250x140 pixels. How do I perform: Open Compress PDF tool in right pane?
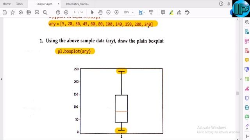[x=247, y=107]
